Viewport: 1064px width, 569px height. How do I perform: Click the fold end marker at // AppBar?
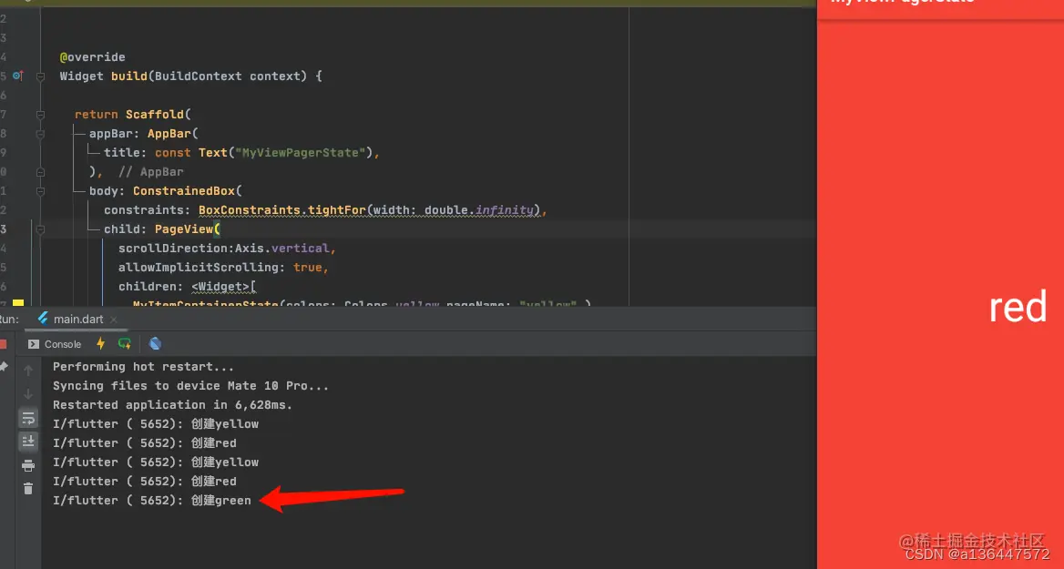point(40,172)
